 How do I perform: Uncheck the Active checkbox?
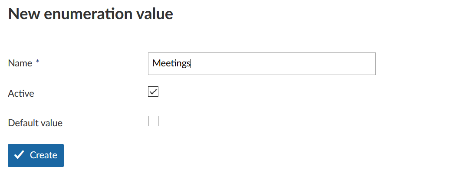pyautogui.click(x=153, y=92)
